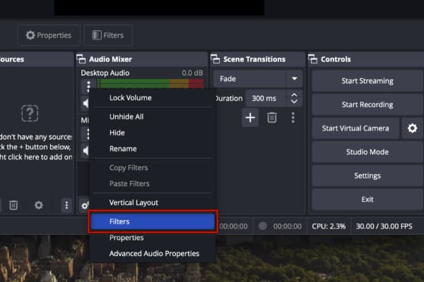Click the Exit button
The height and width of the screenshot is (282, 424).
[x=367, y=199]
